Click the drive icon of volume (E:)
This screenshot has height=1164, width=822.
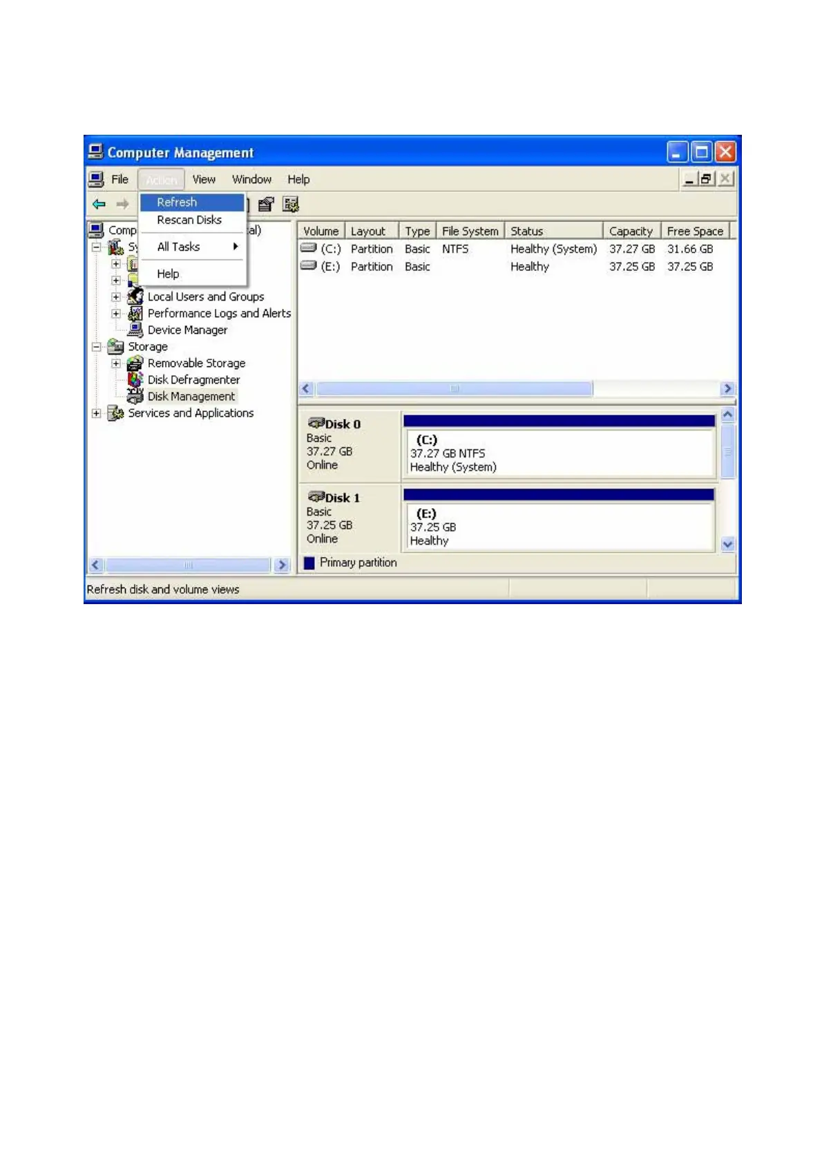tap(309, 266)
